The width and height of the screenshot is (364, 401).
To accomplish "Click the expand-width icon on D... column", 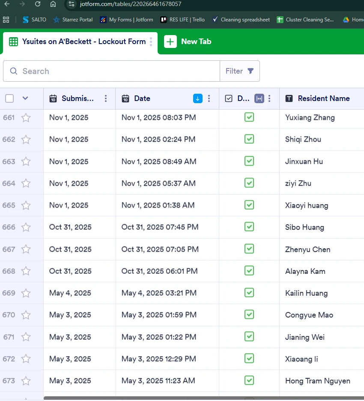I will (259, 98).
